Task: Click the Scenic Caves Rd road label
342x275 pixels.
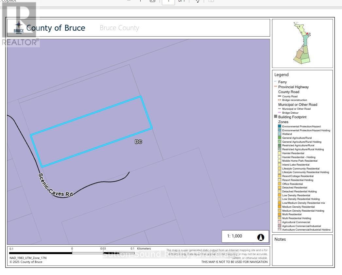Action: [x=55, y=185]
